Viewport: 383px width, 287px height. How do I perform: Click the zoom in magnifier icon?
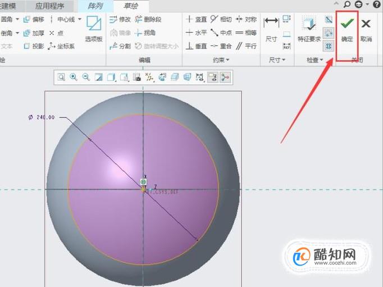tap(74, 77)
